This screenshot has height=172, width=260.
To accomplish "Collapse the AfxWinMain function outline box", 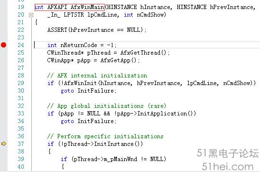I will coord(31,15).
